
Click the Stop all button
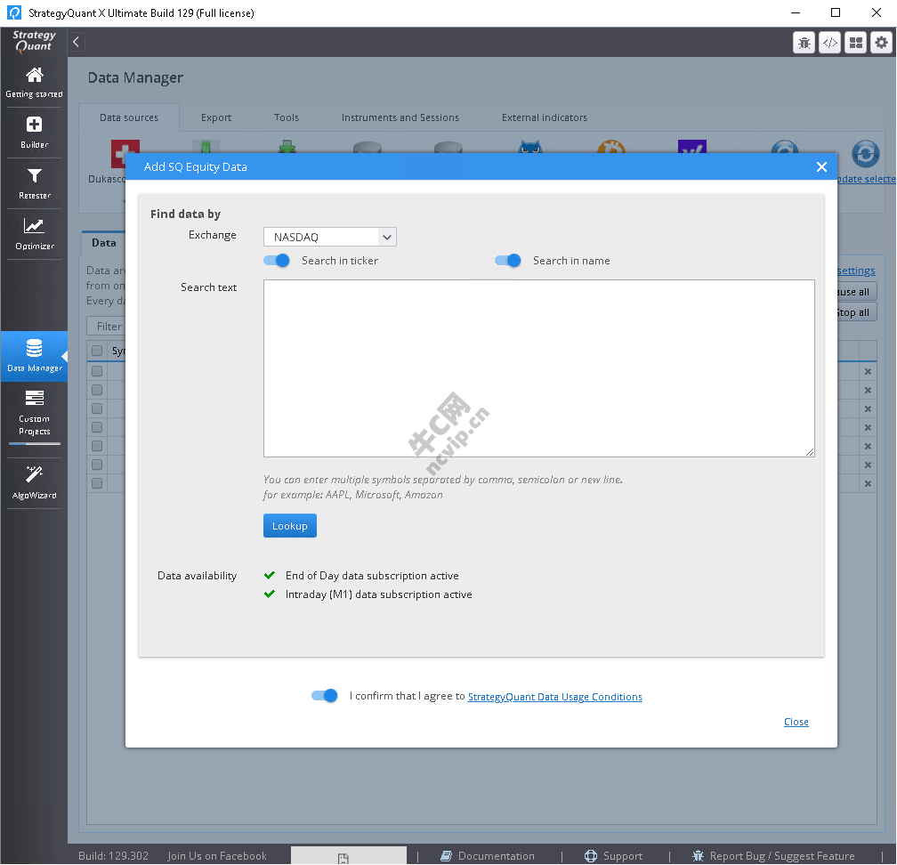point(854,312)
